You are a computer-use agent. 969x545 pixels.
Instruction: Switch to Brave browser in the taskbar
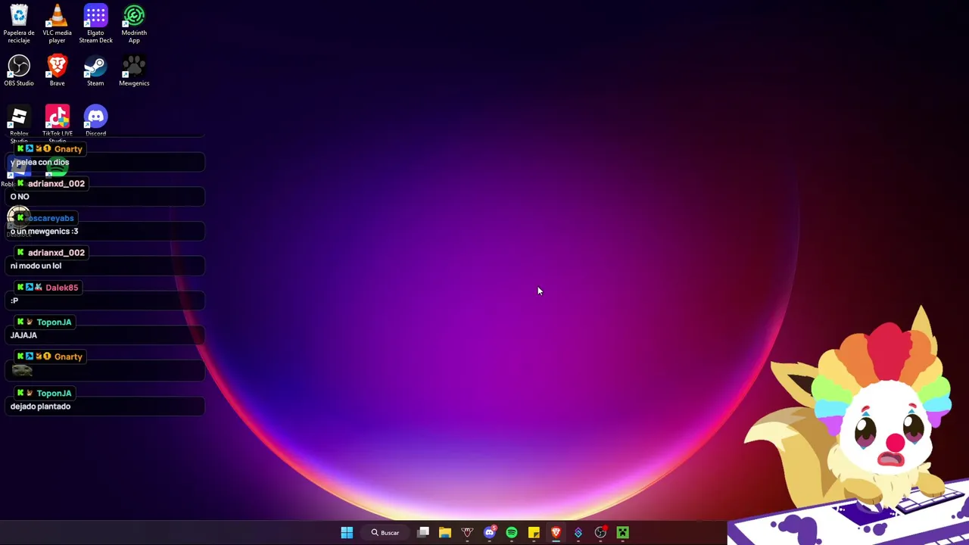(x=556, y=533)
